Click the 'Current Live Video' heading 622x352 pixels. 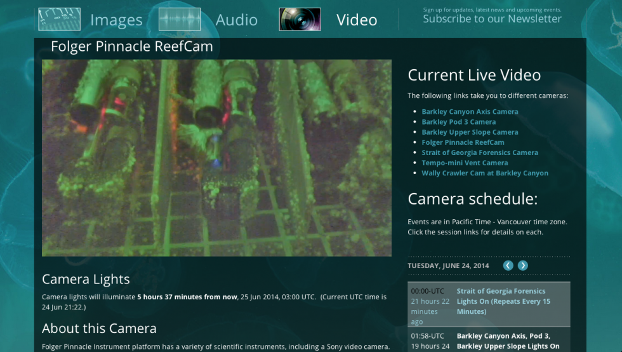pyautogui.click(x=474, y=75)
